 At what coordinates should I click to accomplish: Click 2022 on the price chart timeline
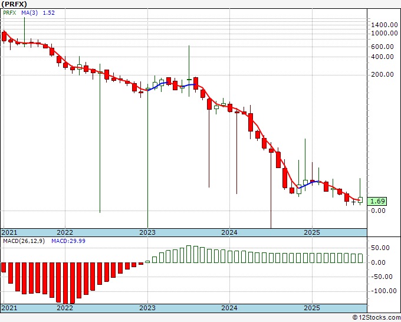pyautogui.click(x=65, y=232)
